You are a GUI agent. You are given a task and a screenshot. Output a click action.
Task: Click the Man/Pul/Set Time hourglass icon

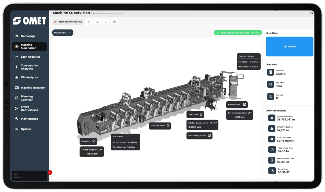coord(272,160)
